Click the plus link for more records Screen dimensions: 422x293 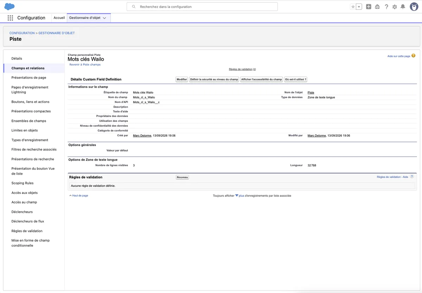point(242,196)
